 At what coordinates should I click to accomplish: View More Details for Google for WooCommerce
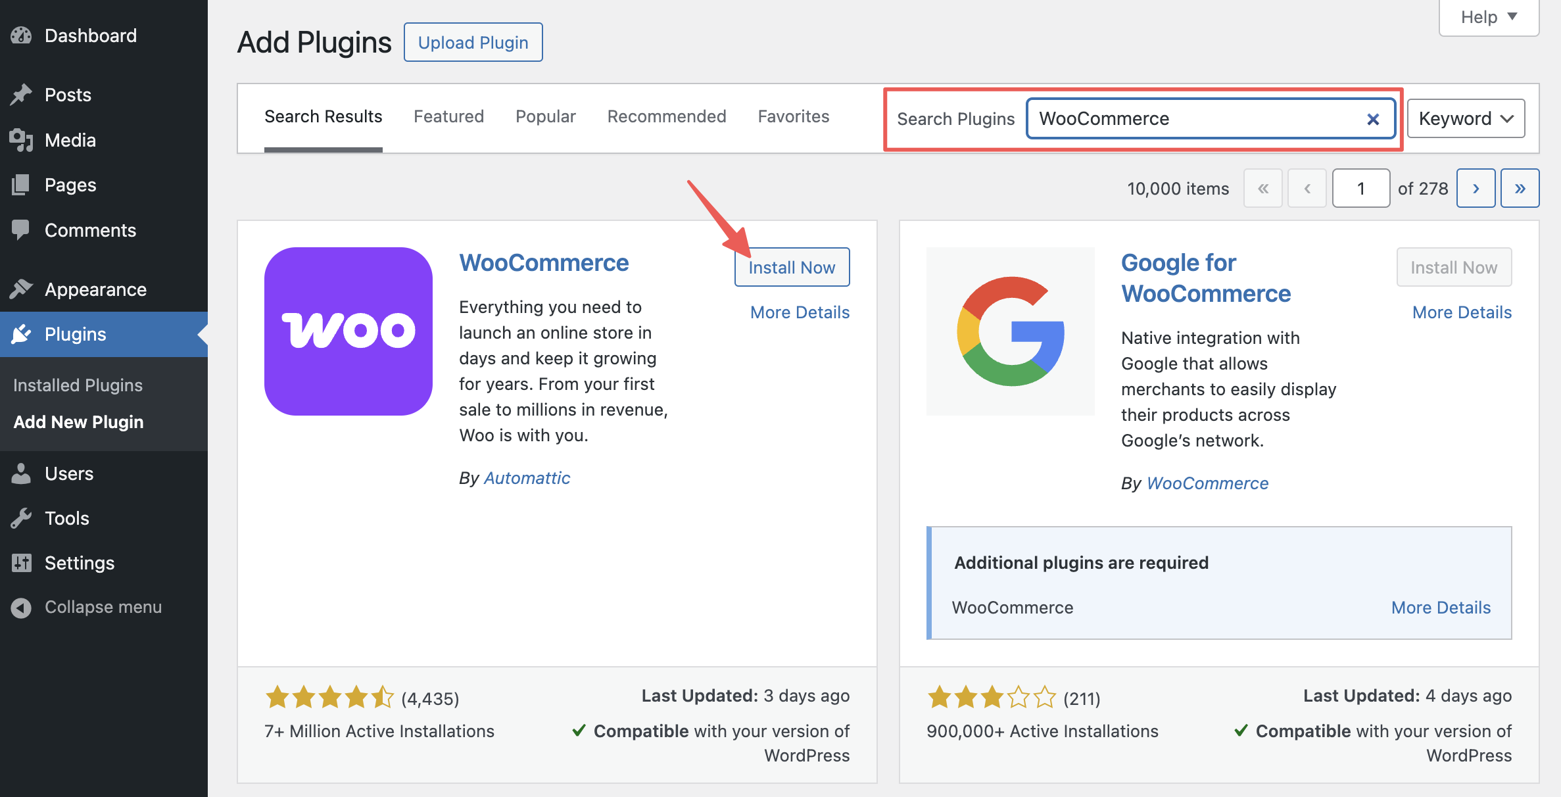[1462, 312]
